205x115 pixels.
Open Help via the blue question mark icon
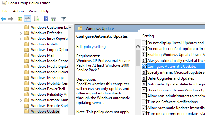(x=46, y=19)
